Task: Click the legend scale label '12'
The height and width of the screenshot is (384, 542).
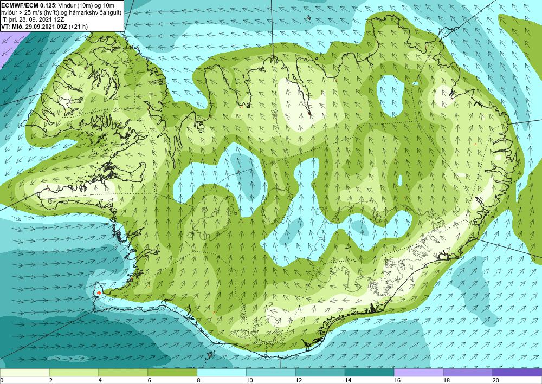Action: 298,381
